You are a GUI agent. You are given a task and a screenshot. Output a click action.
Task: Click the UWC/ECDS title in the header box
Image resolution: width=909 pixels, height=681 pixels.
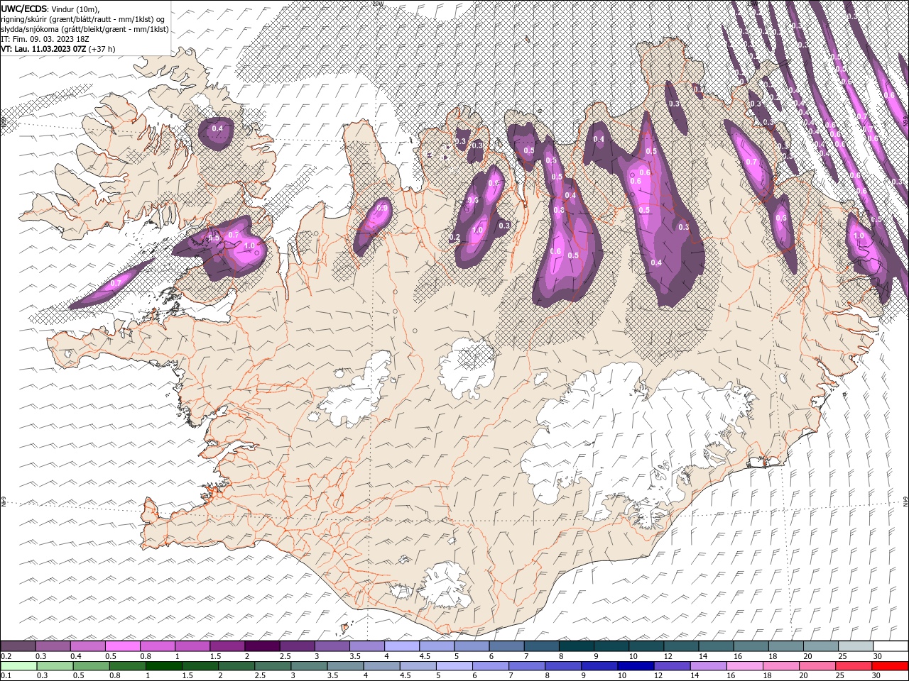point(23,8)
